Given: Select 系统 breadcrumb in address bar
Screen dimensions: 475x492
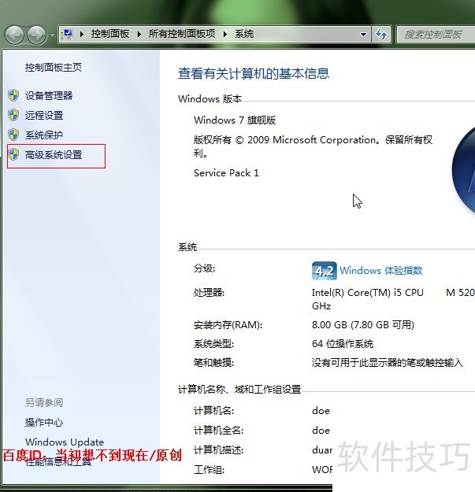Looking at the screenshot, I should point(244,34).
